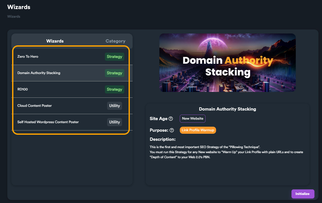
Task: Click the Wizards column header
Action: (55, 41)
